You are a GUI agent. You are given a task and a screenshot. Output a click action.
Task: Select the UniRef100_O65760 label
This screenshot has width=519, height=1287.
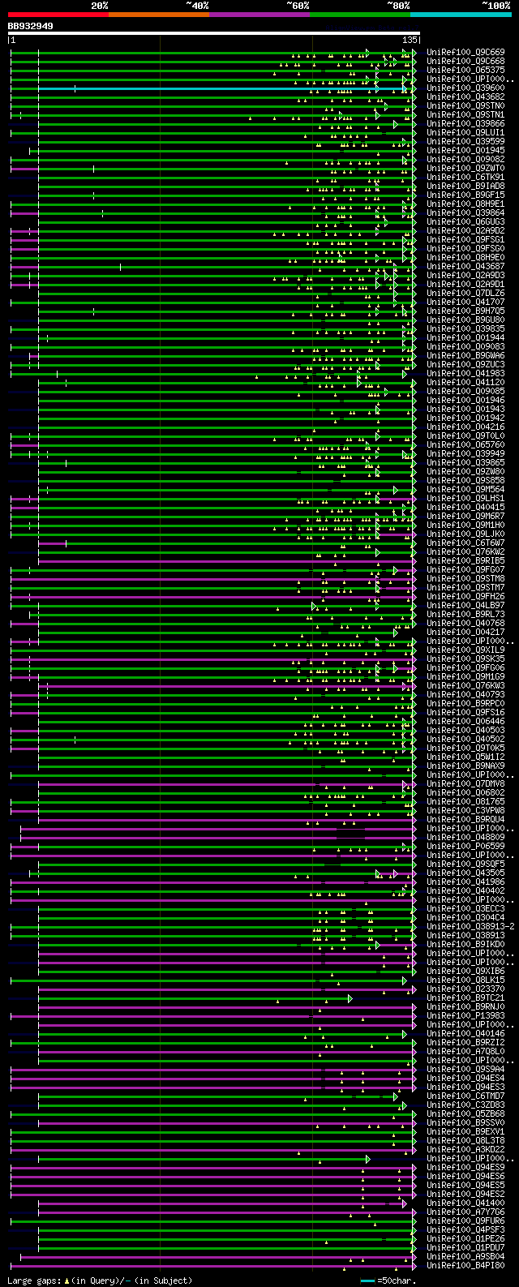[465, 444]
